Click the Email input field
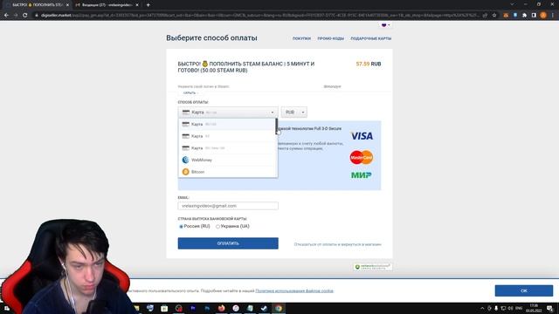This screenshot has height=314, width=559. (228, 206)
